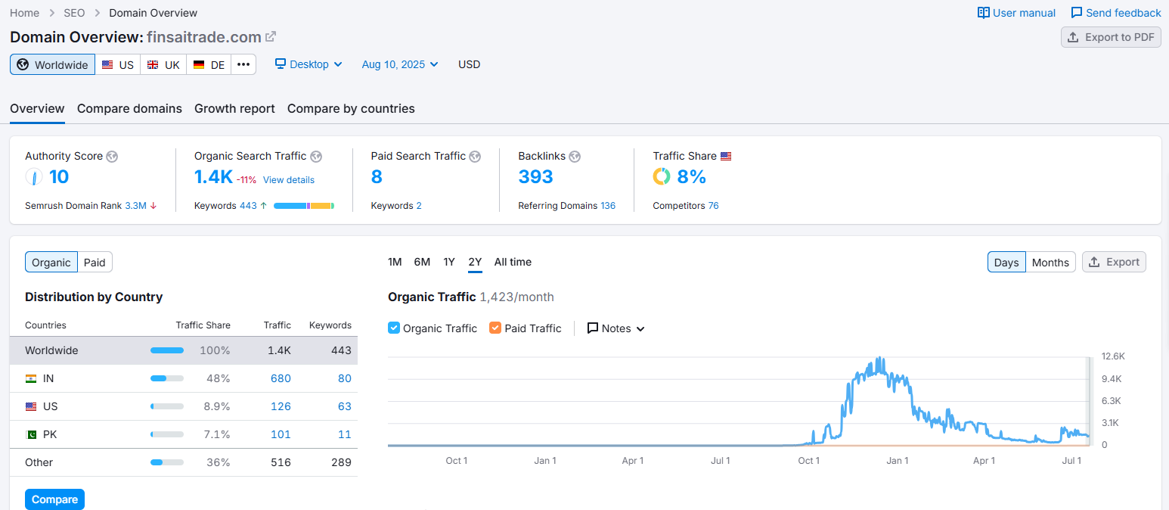This screenshot has width=1169, height=510.
Task: Select the 1M time range
Action: click(395, 262)
